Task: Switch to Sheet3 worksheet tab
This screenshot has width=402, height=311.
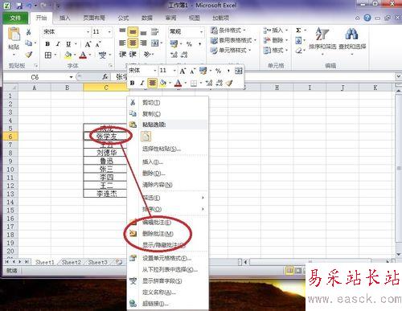Action: pos(97,262)
